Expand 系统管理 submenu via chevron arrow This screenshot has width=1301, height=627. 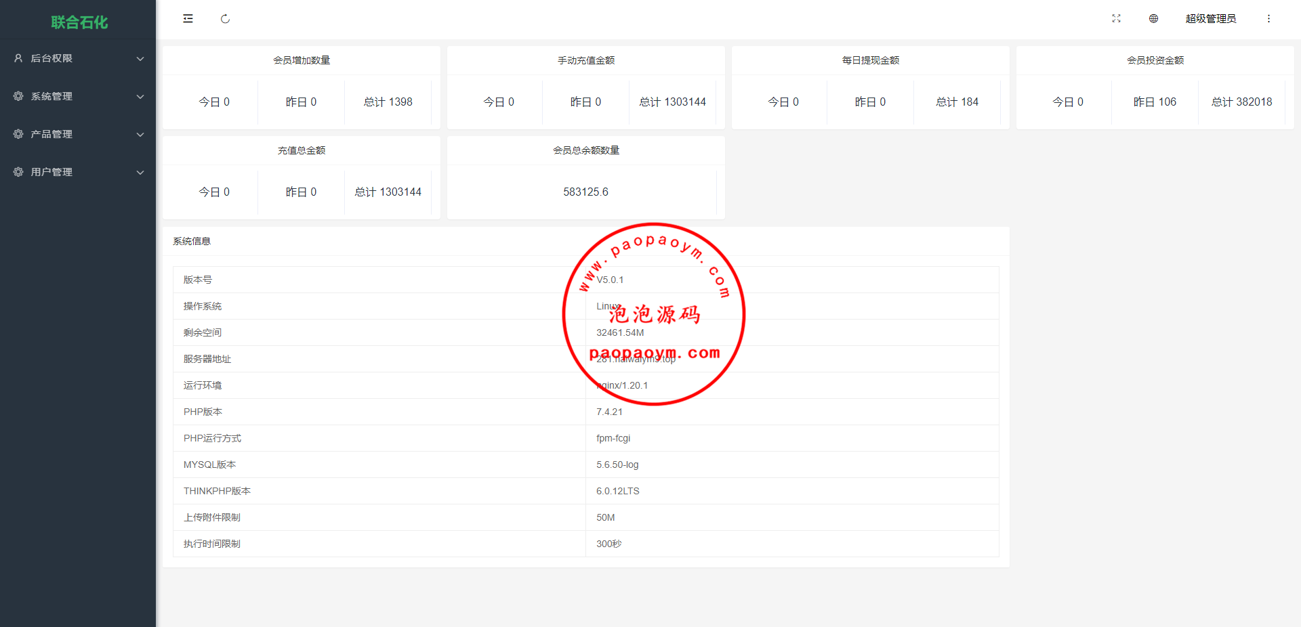(x=140, y=97)
